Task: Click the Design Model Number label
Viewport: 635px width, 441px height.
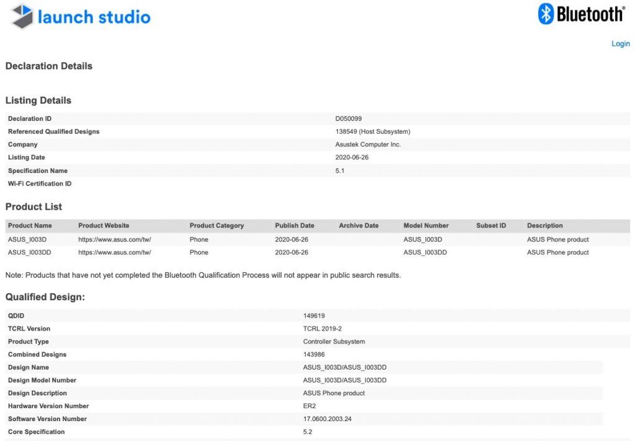Action: pos(42,380)
